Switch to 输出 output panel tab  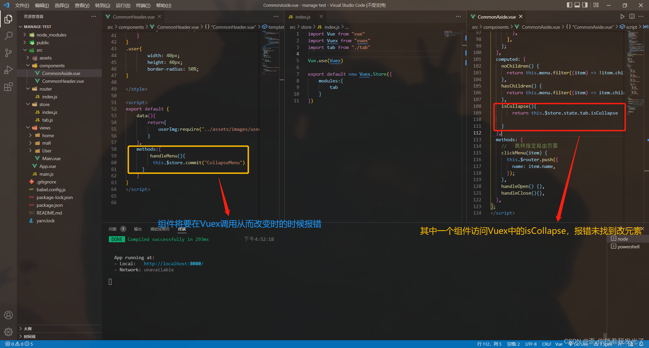pyautogui.click(x=138, y=229)
